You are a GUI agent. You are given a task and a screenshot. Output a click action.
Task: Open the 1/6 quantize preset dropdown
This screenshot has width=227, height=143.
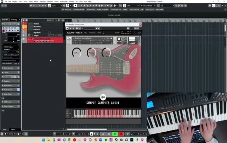pyautogui.click(x=167, y=6)
